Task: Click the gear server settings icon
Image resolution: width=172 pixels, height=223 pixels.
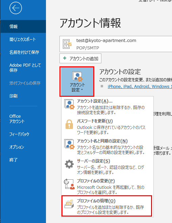Action: tap(69, 164)
